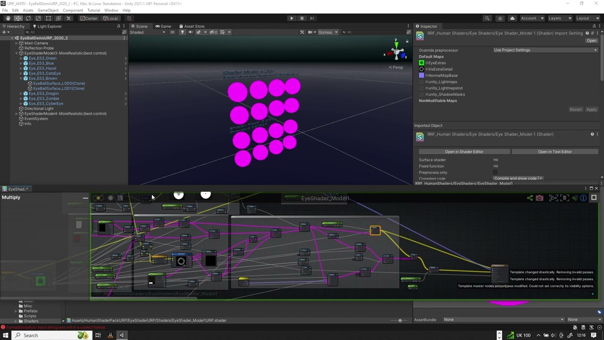The width and height of the screenshot is (604, 340).
Task: Click the Open button in Inspector header
Action: [x=591, y=41]
